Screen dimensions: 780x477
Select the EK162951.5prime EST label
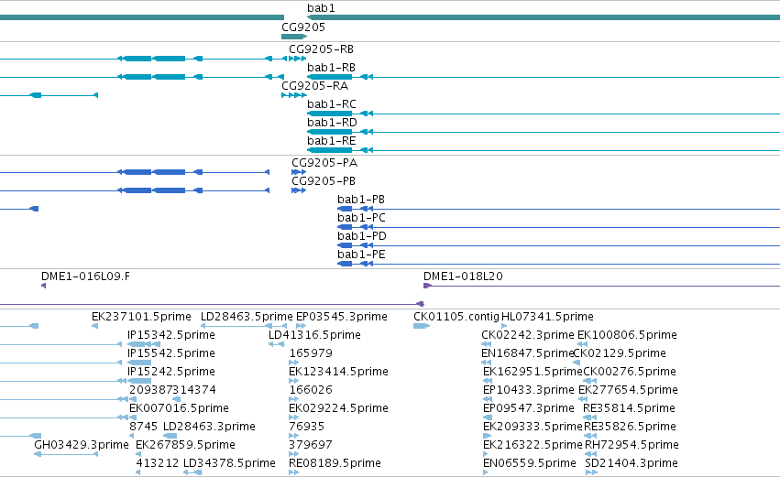pos(533,372)
